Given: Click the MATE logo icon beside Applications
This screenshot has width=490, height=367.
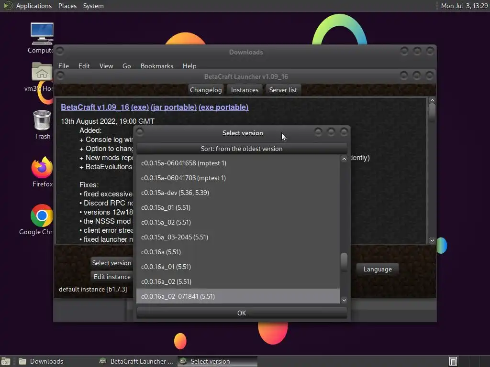Looking at the screenshot, I should (x=8, y=6).
